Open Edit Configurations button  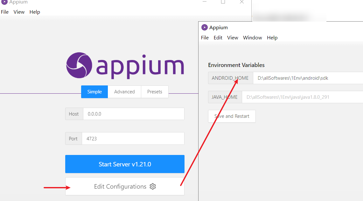125,186
